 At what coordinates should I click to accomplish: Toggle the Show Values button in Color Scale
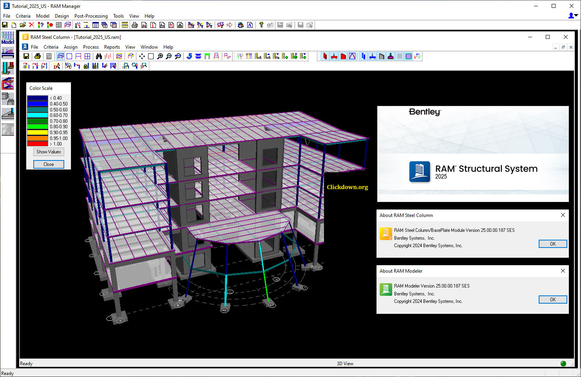(48, 151)
